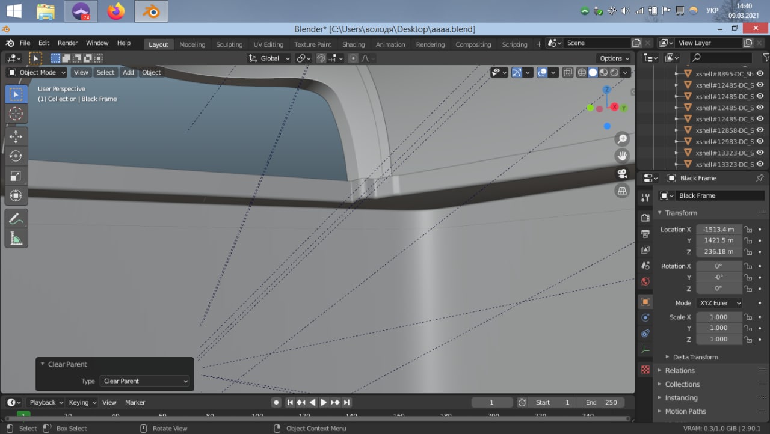
Task: Hide xshell#8895-DC_Sh in outliner
Action: (760, 74)
